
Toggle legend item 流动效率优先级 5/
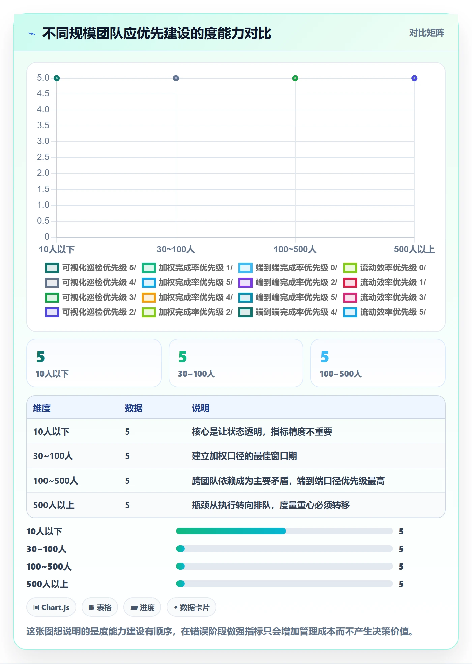tap(385, 312)
